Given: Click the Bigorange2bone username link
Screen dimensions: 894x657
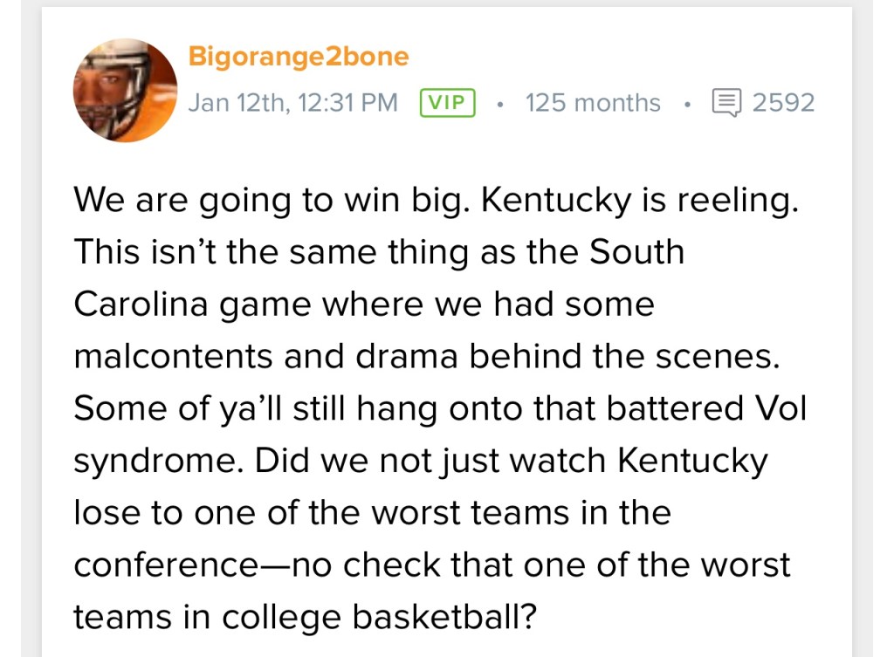Looking at the screenshot, I should [299, 58].
